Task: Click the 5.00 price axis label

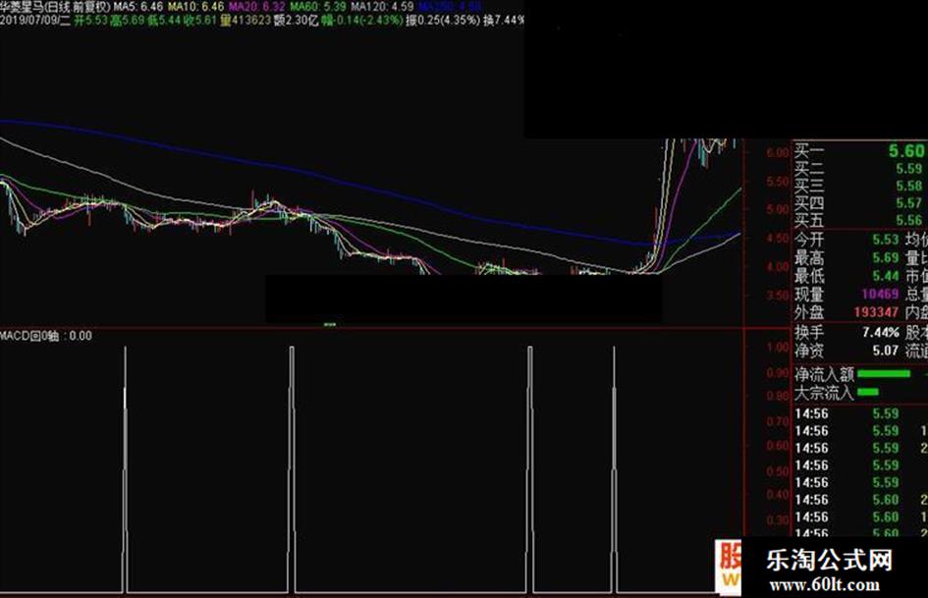Action: click(777, 209)
